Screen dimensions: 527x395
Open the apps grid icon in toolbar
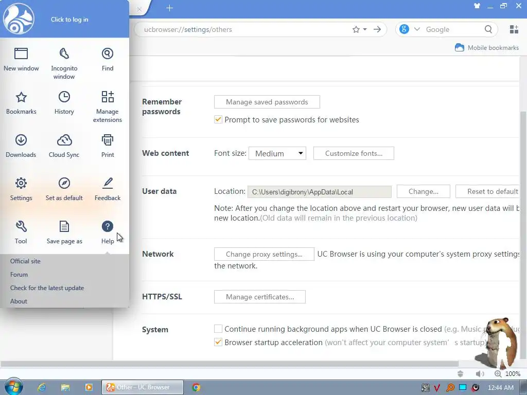coord(514,29)
